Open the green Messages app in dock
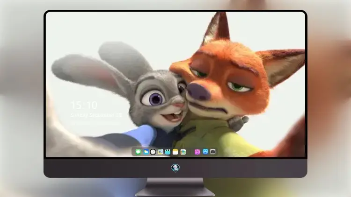Viewport: 351px width, 197px height. click(138, 152)
